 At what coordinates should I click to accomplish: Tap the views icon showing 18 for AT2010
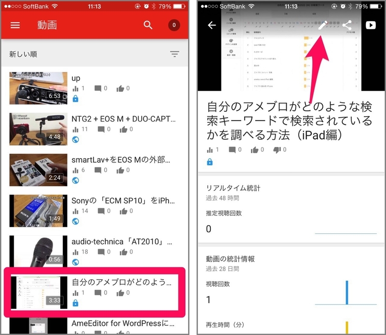pyautogui.click(x=75, y=252)
